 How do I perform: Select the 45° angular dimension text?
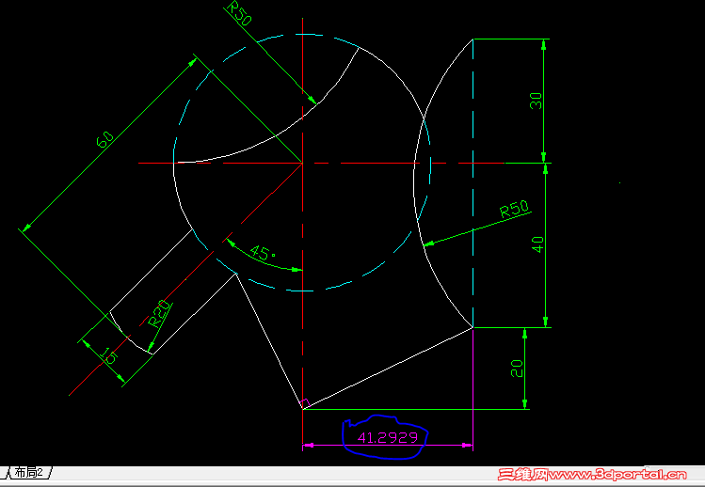pos(263,253)
